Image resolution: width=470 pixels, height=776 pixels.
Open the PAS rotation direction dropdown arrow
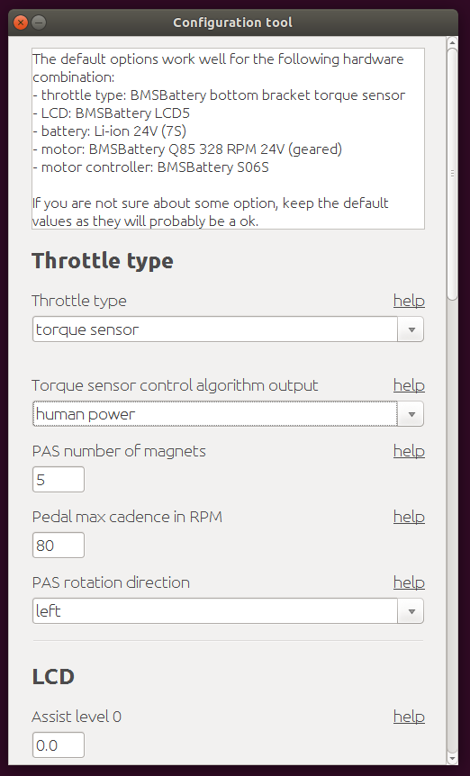411,611
